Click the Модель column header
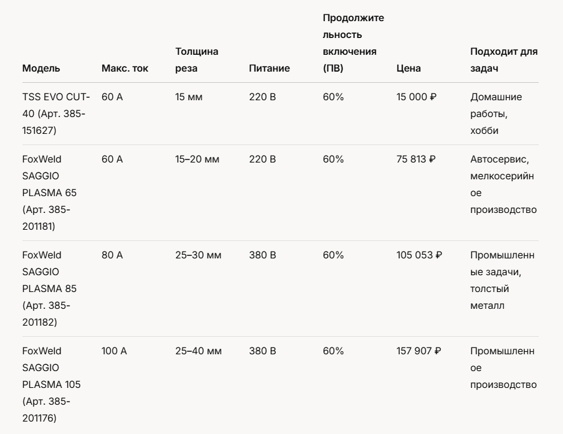Screen dimensions: 563x434 41,68
